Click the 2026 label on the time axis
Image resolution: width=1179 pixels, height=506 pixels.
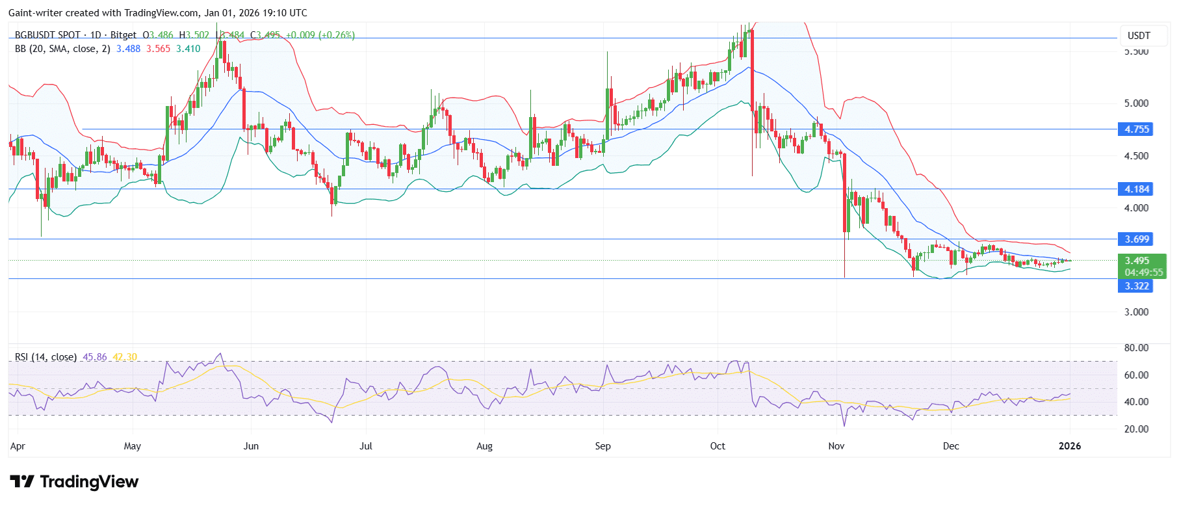click(x=1070, y=446)
